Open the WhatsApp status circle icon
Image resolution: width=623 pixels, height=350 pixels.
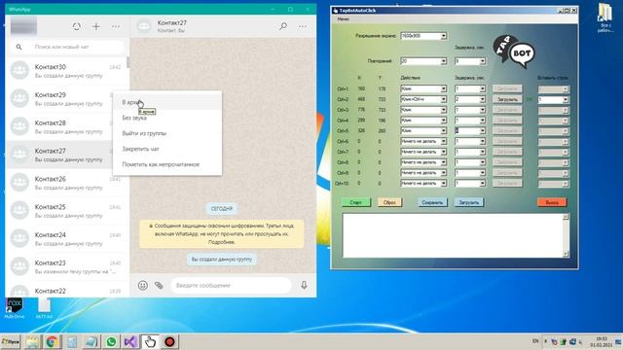click(77, 26)
